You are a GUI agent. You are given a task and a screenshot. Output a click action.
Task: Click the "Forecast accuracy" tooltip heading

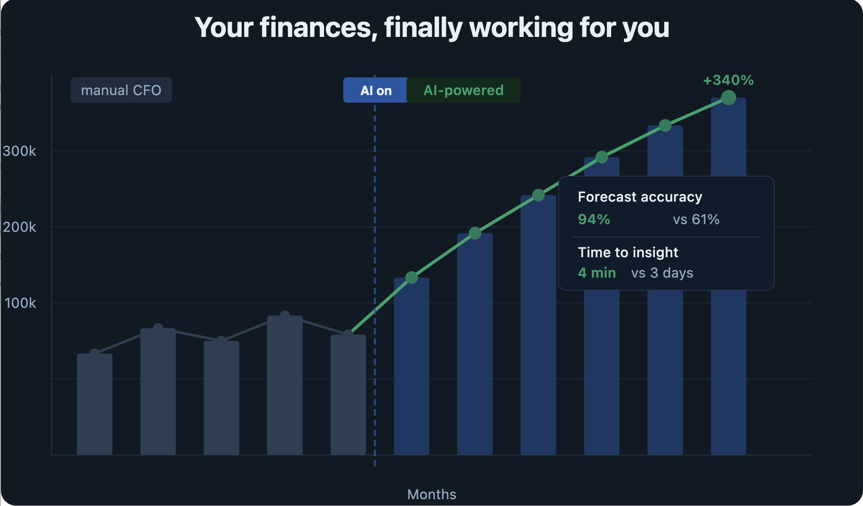pyautogui.click(x=640, y=197)
